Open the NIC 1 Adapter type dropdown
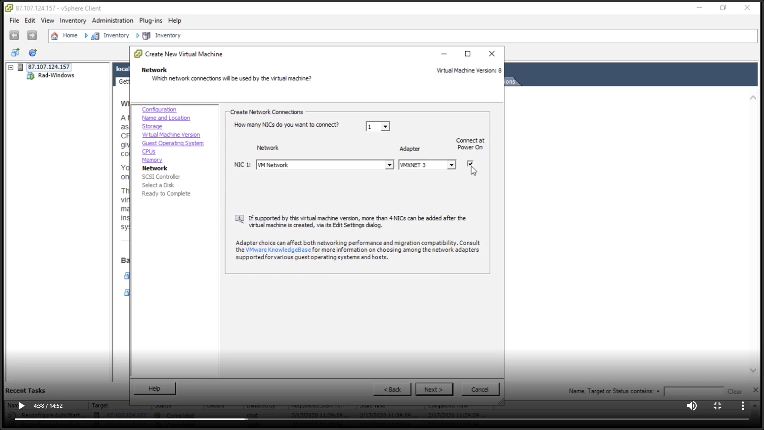 [x=451, y=165]
